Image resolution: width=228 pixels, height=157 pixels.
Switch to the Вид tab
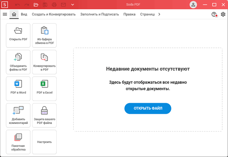point(24,14)
